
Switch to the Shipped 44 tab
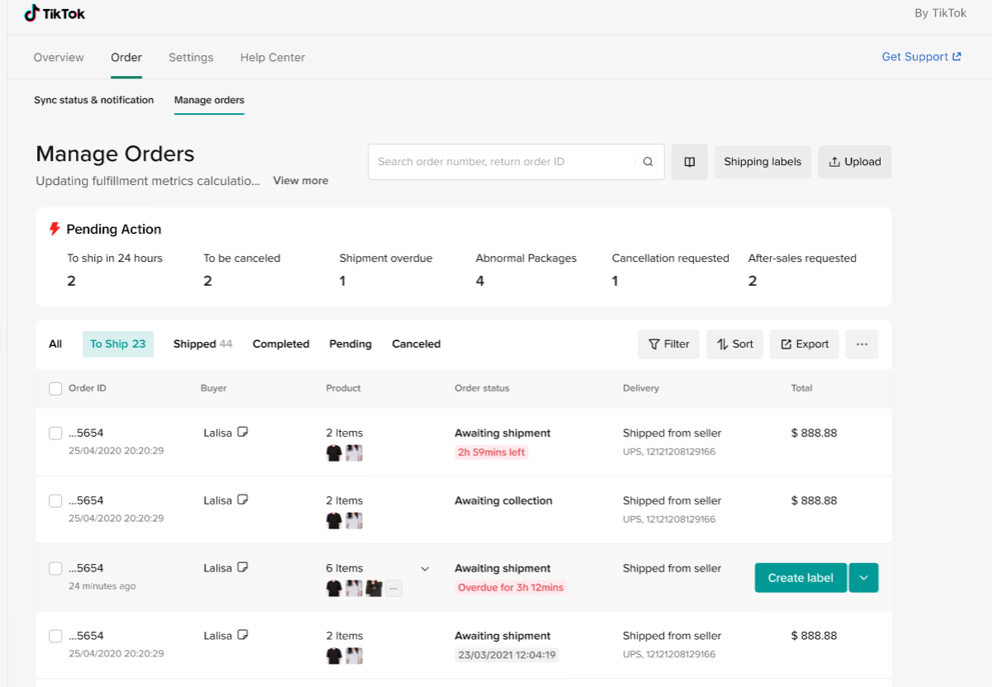click(202, 344)
